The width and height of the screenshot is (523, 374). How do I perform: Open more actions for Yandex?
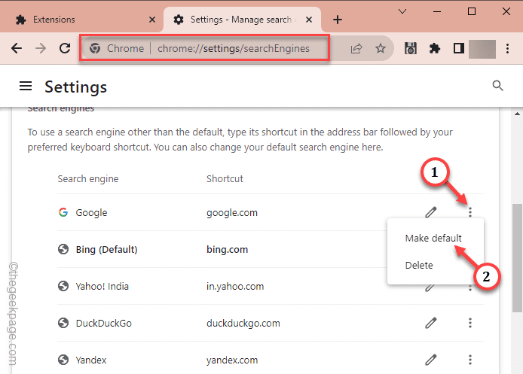(x=470, y=360)
